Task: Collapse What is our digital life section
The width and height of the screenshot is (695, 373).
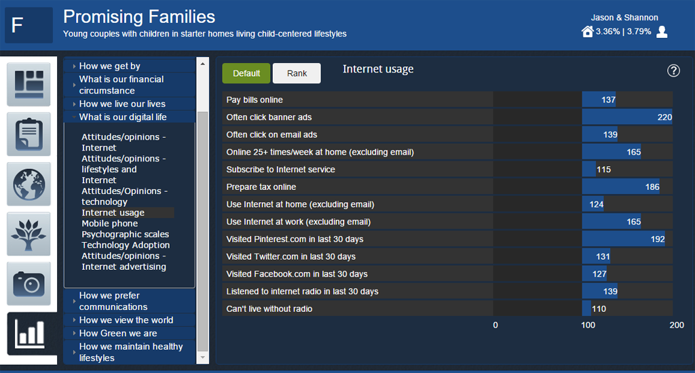Action: (122, 117)
